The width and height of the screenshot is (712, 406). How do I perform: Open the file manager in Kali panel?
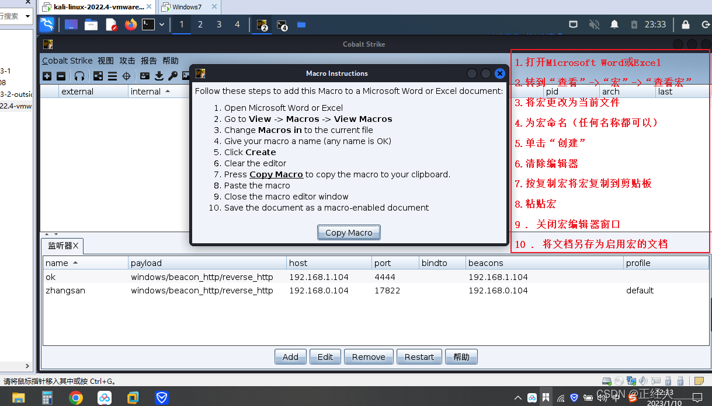(x=91, y=24)
